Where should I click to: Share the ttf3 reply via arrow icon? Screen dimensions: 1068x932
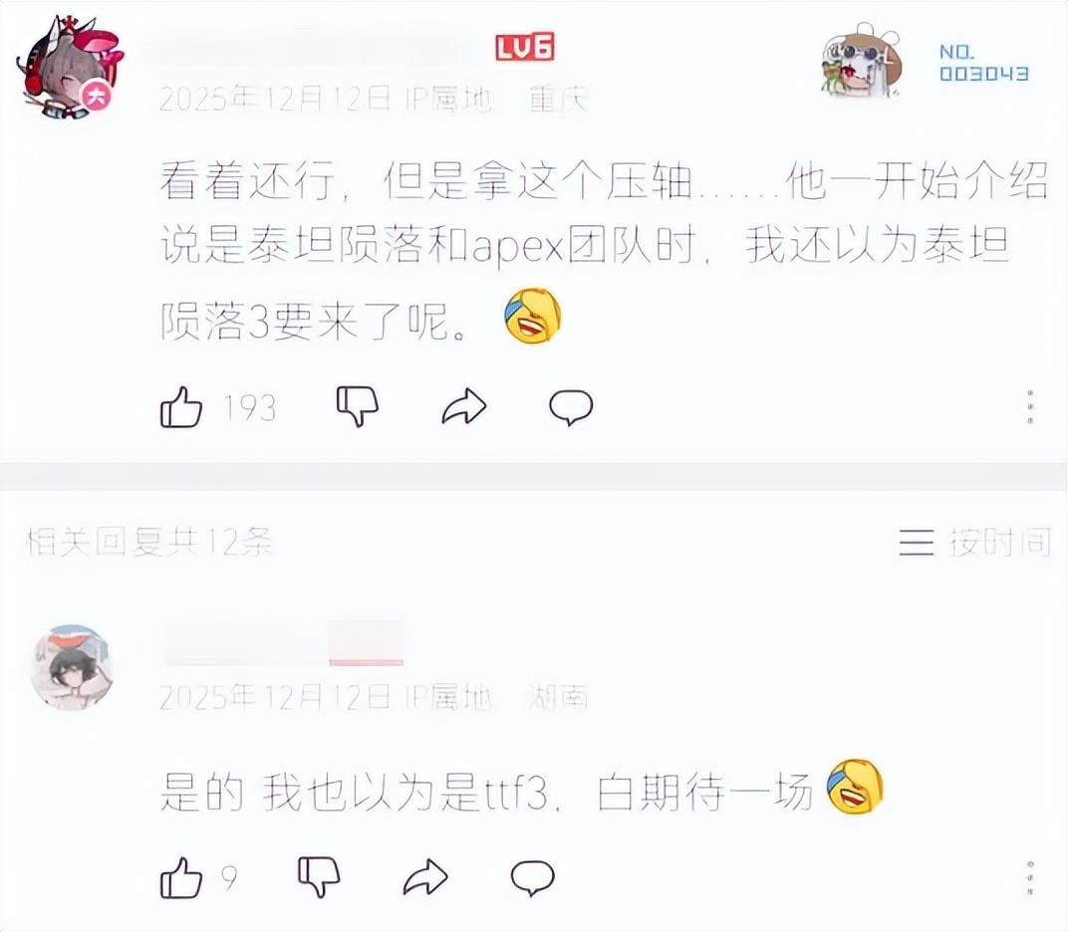pos(425,877)
